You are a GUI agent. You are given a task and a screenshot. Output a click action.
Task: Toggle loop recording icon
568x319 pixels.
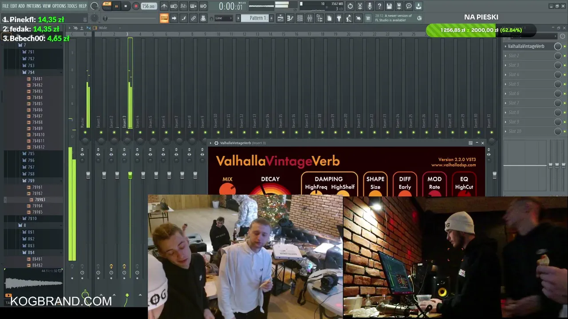click(x=203, y=6)
